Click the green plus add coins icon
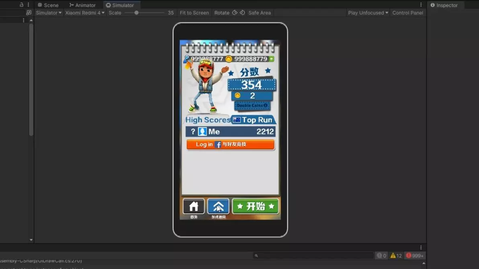 pos(272,59)
